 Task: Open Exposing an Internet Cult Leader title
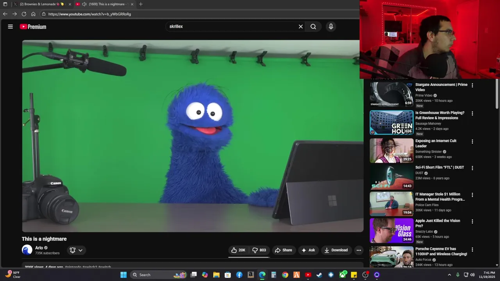tap(436, 143)
